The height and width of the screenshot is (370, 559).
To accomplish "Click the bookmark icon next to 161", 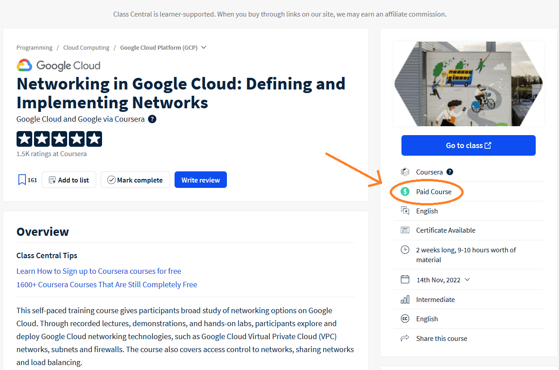I will [x=22, y=180].
